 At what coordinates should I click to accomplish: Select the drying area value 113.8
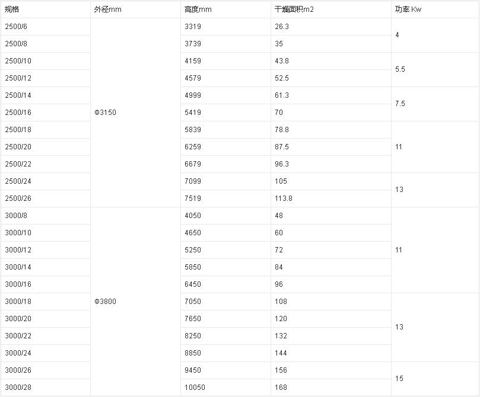[x=284, y=198]
